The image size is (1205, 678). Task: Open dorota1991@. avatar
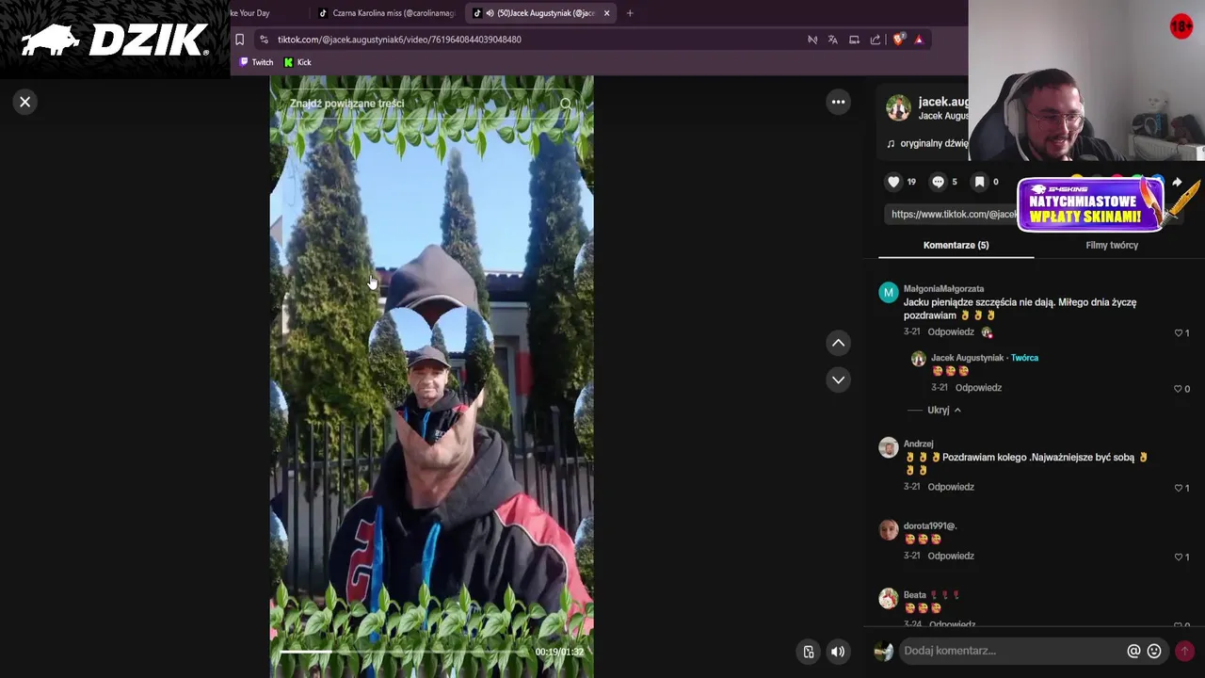(889, 530)
